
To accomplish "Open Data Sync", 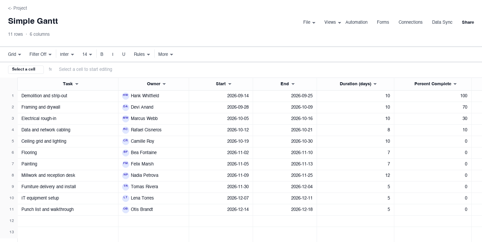I will (442, 22).
